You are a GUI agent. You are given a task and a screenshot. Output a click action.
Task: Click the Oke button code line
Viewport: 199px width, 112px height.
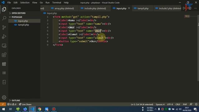[83, 41]
